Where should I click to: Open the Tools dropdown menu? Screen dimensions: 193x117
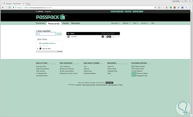136,23
